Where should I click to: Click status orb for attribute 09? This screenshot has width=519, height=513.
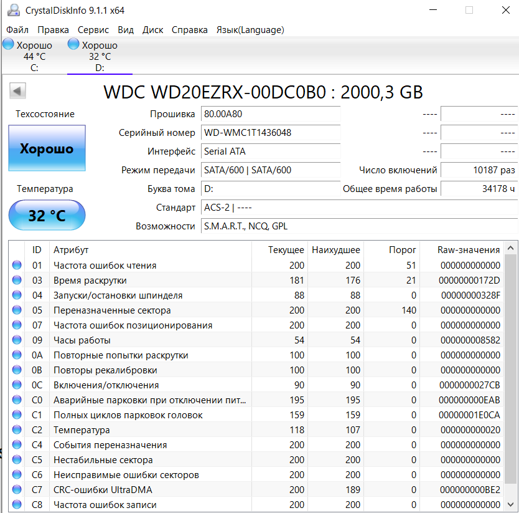pyautogui.click(x=17, y=340)
